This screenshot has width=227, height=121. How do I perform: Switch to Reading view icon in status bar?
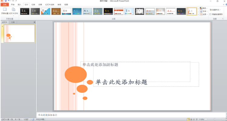click(x=194, y=119)
